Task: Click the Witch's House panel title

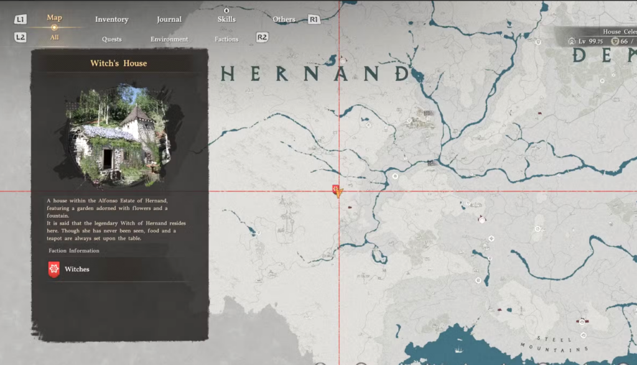Action: (x=118, y=63)
